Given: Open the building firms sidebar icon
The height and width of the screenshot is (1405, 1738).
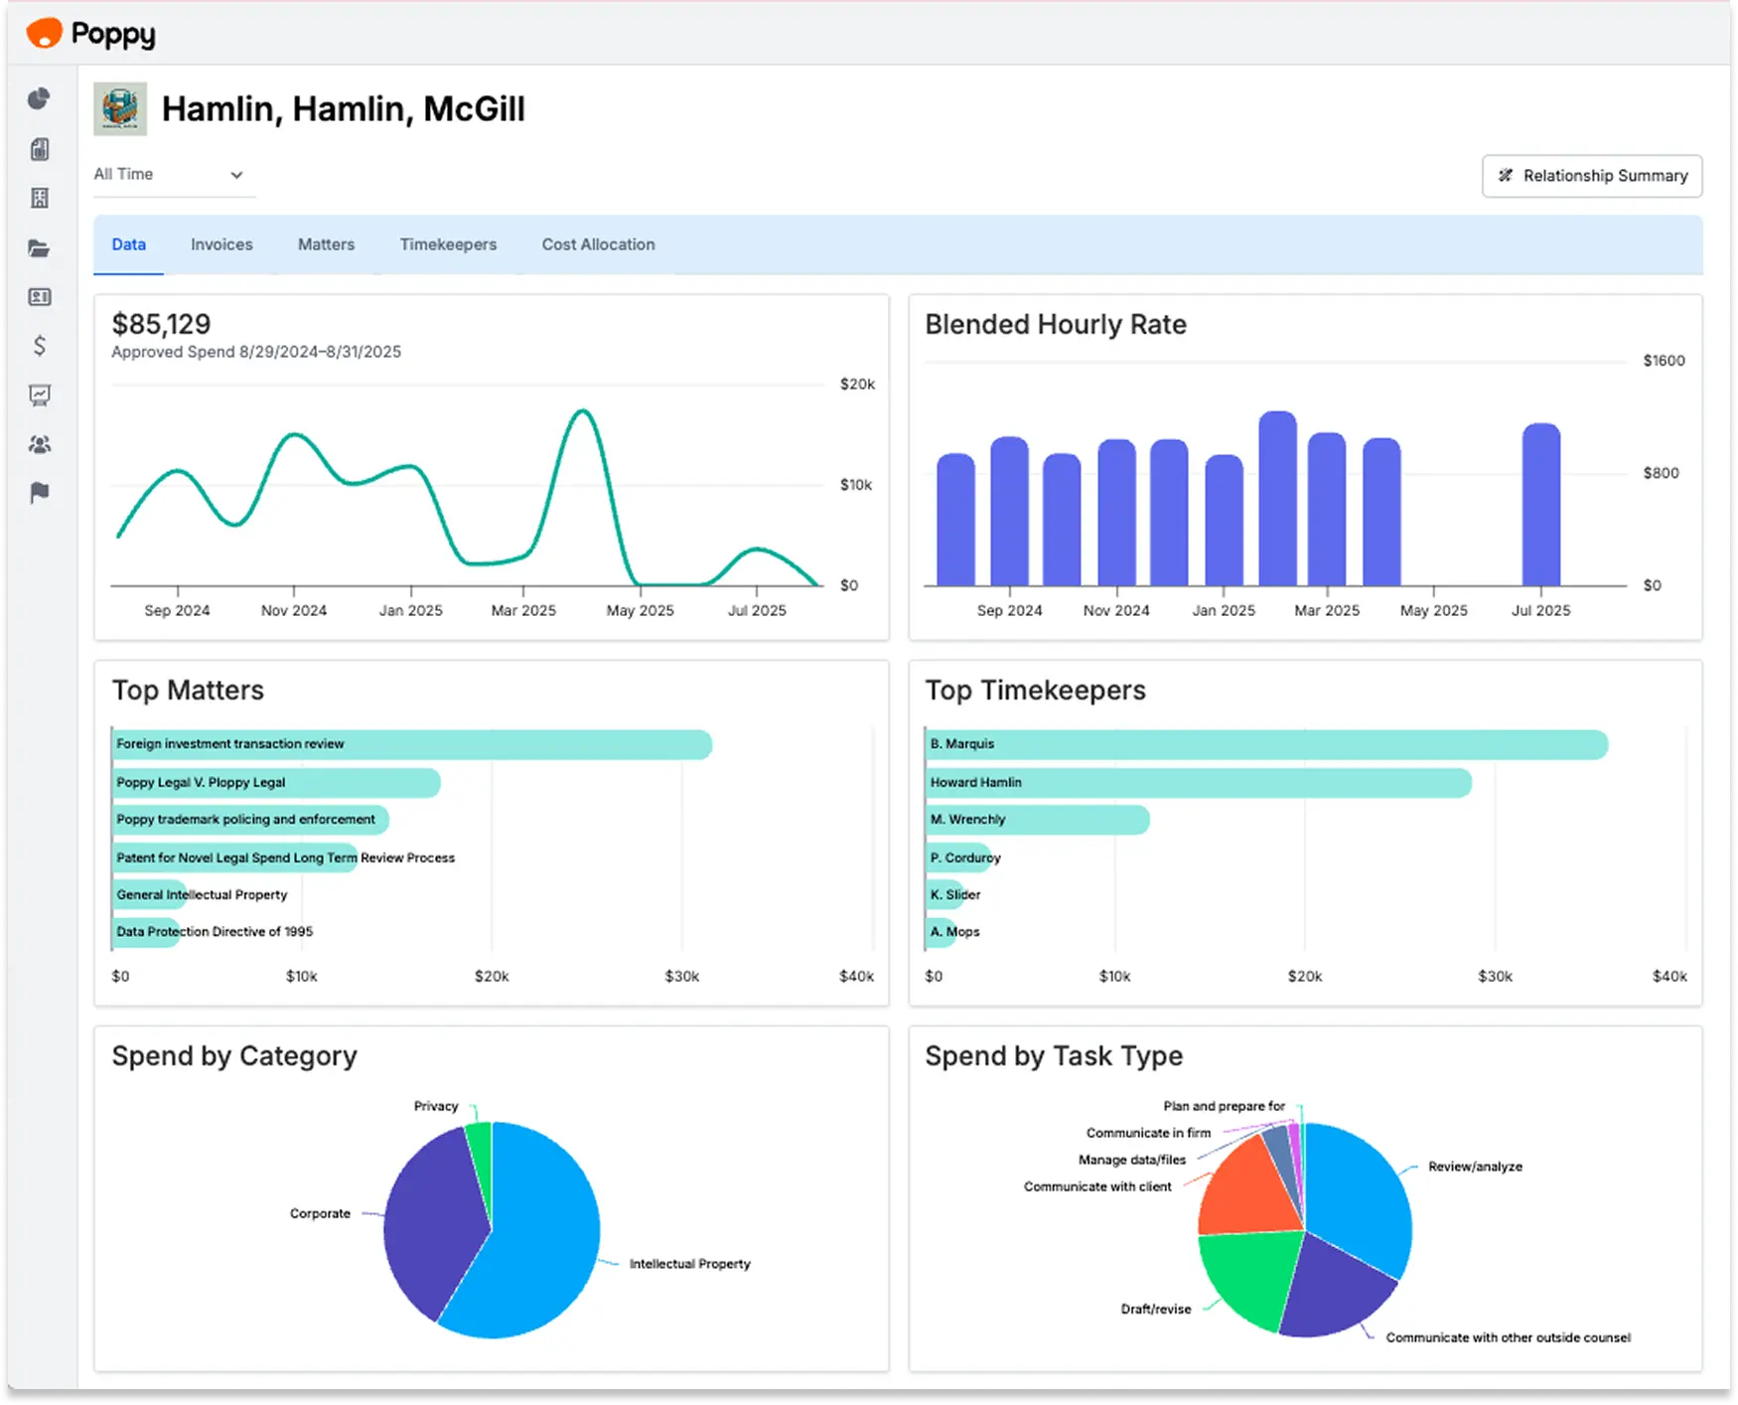Looking at the screenshot, I should click(x=40, y=198).
